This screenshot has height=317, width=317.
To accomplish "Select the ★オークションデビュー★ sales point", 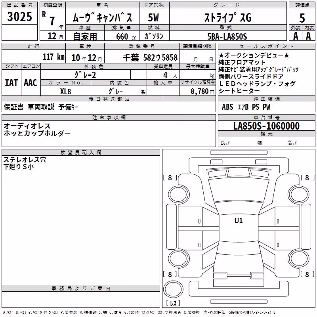I will point(254,55).
